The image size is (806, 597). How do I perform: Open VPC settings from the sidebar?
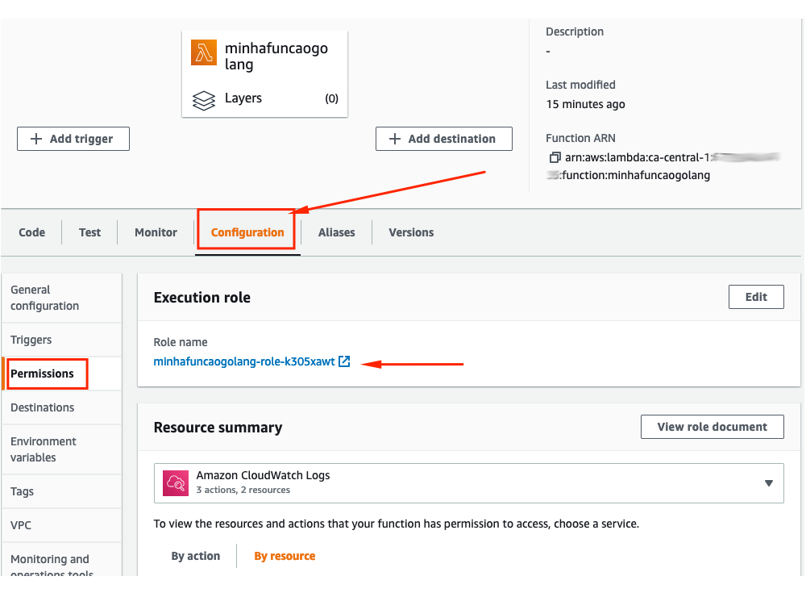pos(20,525)
